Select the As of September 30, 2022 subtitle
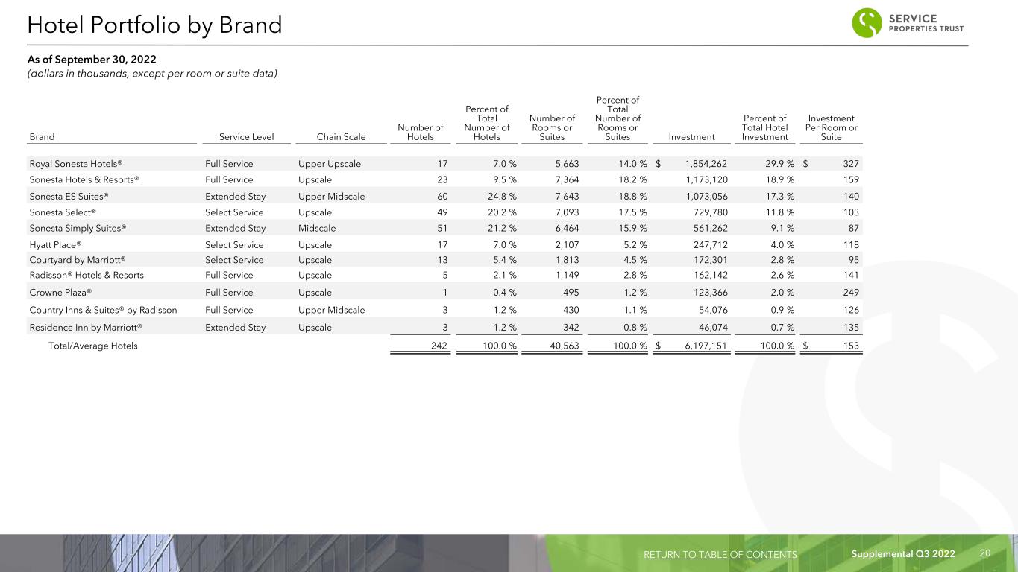This screenshot has width=1018, height=572. pos(92,59)
